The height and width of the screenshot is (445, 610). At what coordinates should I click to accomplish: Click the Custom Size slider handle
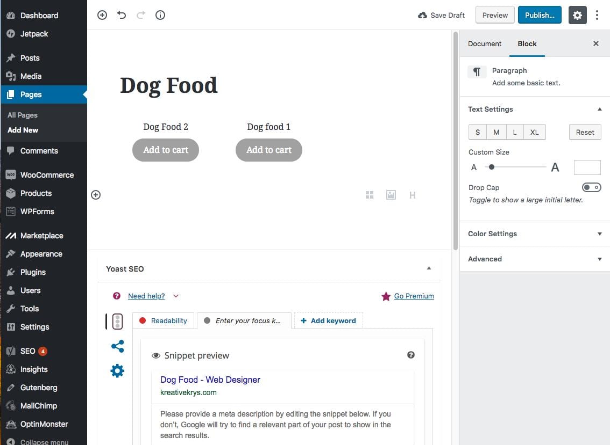coord(492,167)
